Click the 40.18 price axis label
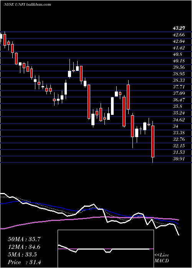 (x=179, y=61)
